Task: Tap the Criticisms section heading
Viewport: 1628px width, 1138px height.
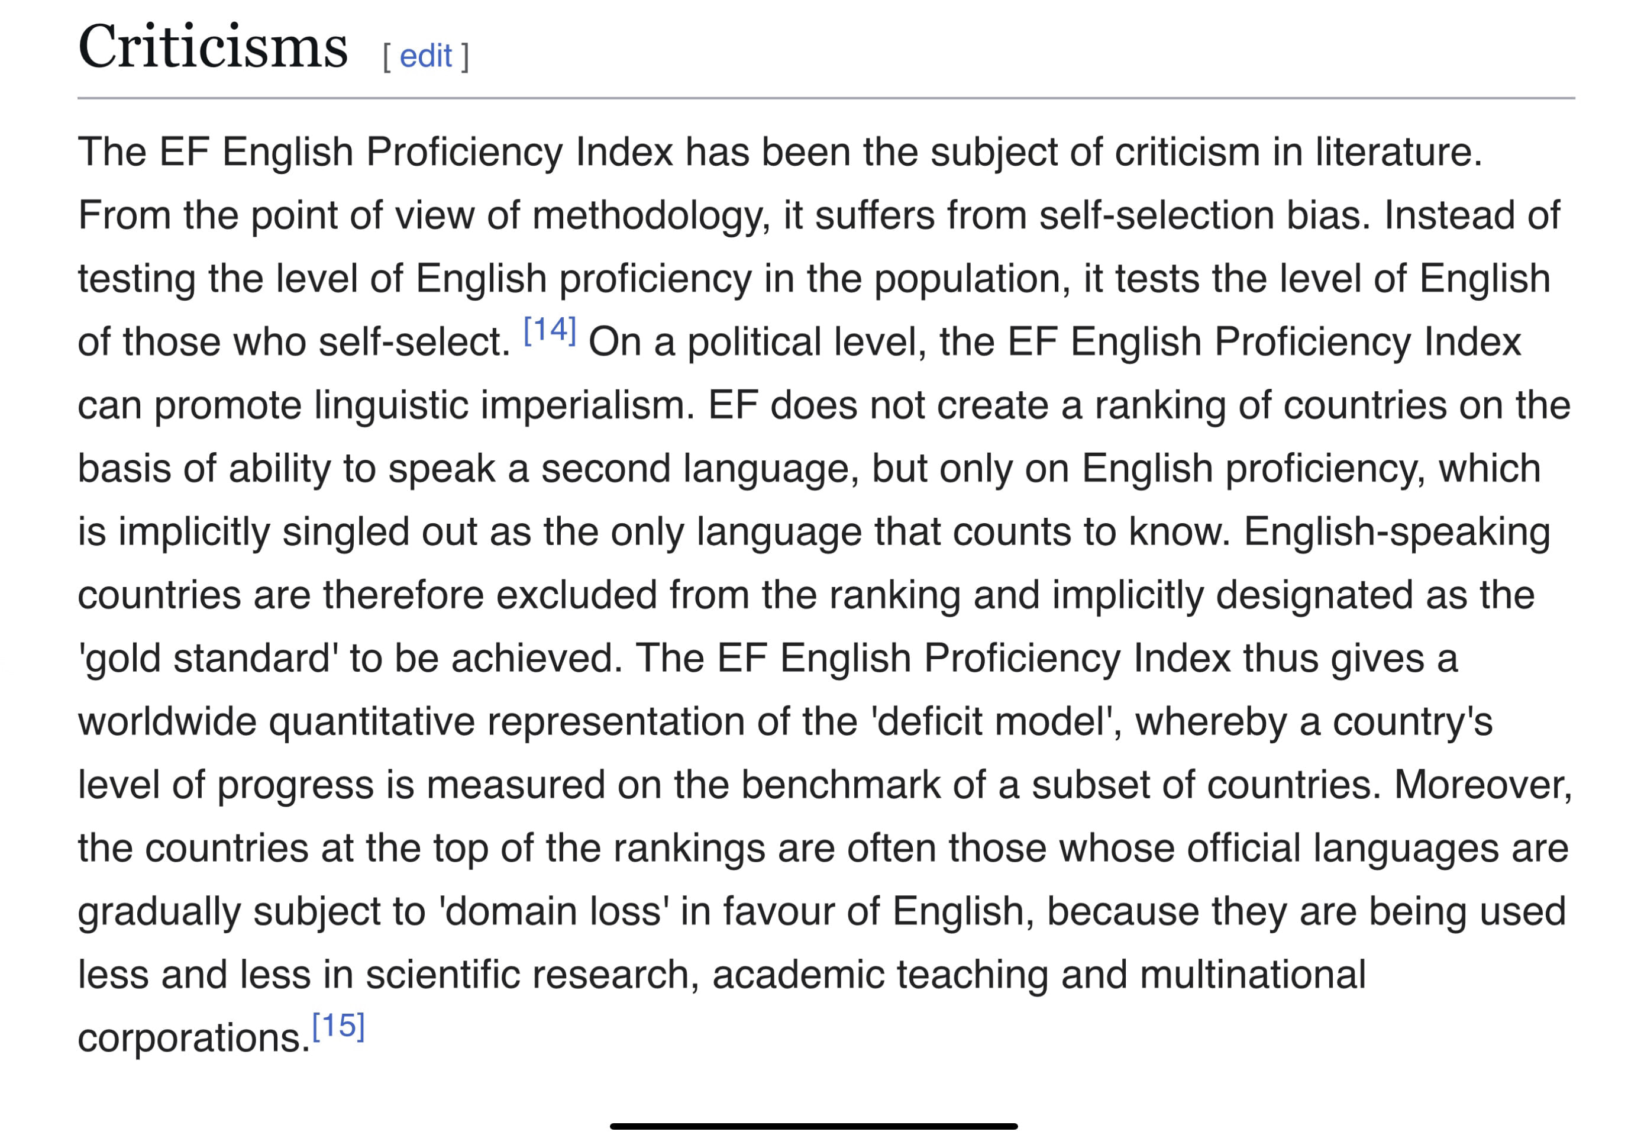Action: (x=213, y=46)
